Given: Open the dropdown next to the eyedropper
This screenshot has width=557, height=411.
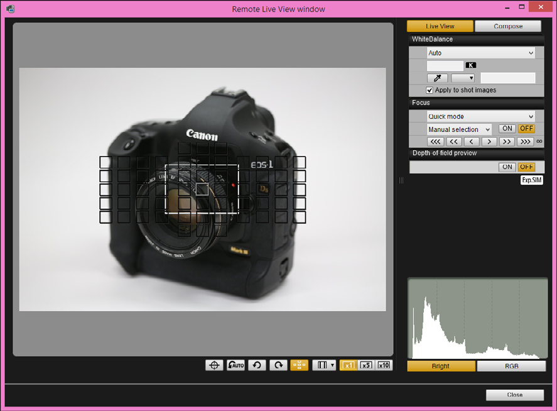Looking at the screenshot, I should click(x=463, y=78).
